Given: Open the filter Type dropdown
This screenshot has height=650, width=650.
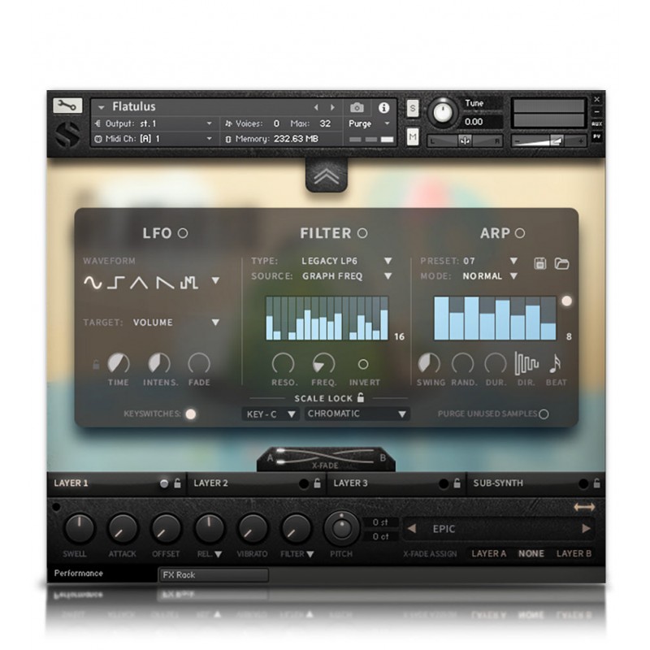Looking at the screenshot, I should 388,261.
